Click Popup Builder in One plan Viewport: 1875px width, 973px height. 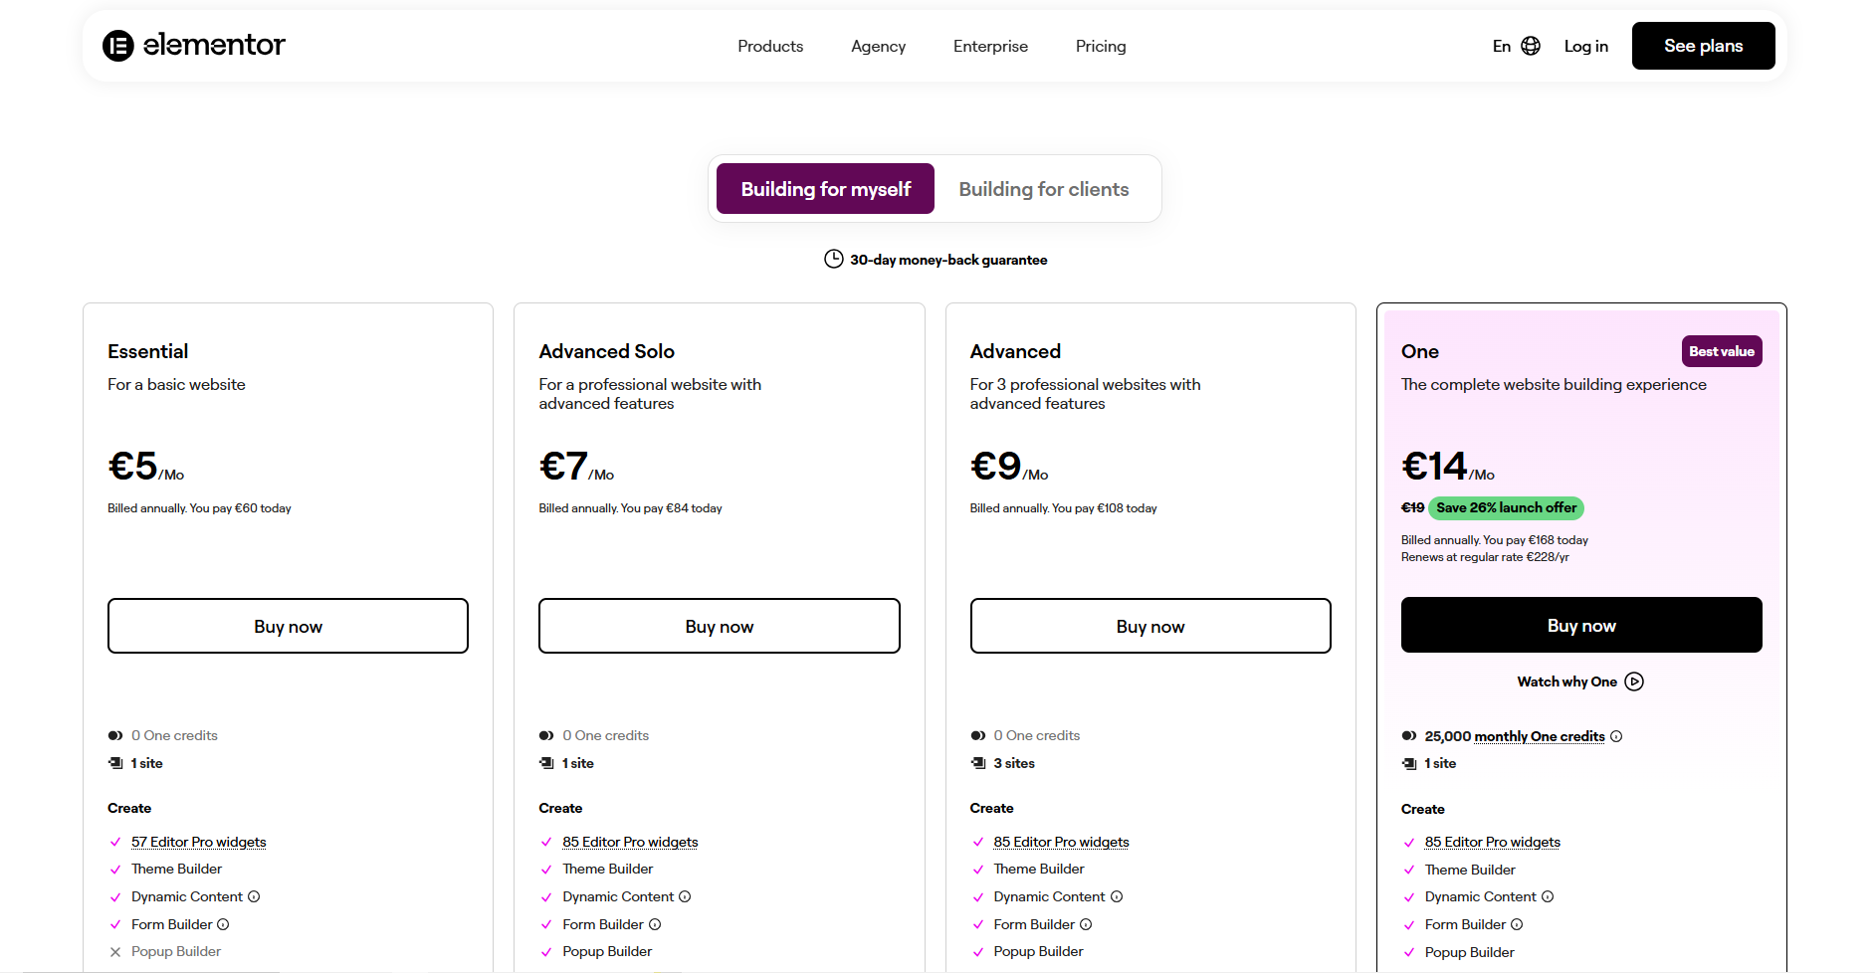(x=1470, y=952)
